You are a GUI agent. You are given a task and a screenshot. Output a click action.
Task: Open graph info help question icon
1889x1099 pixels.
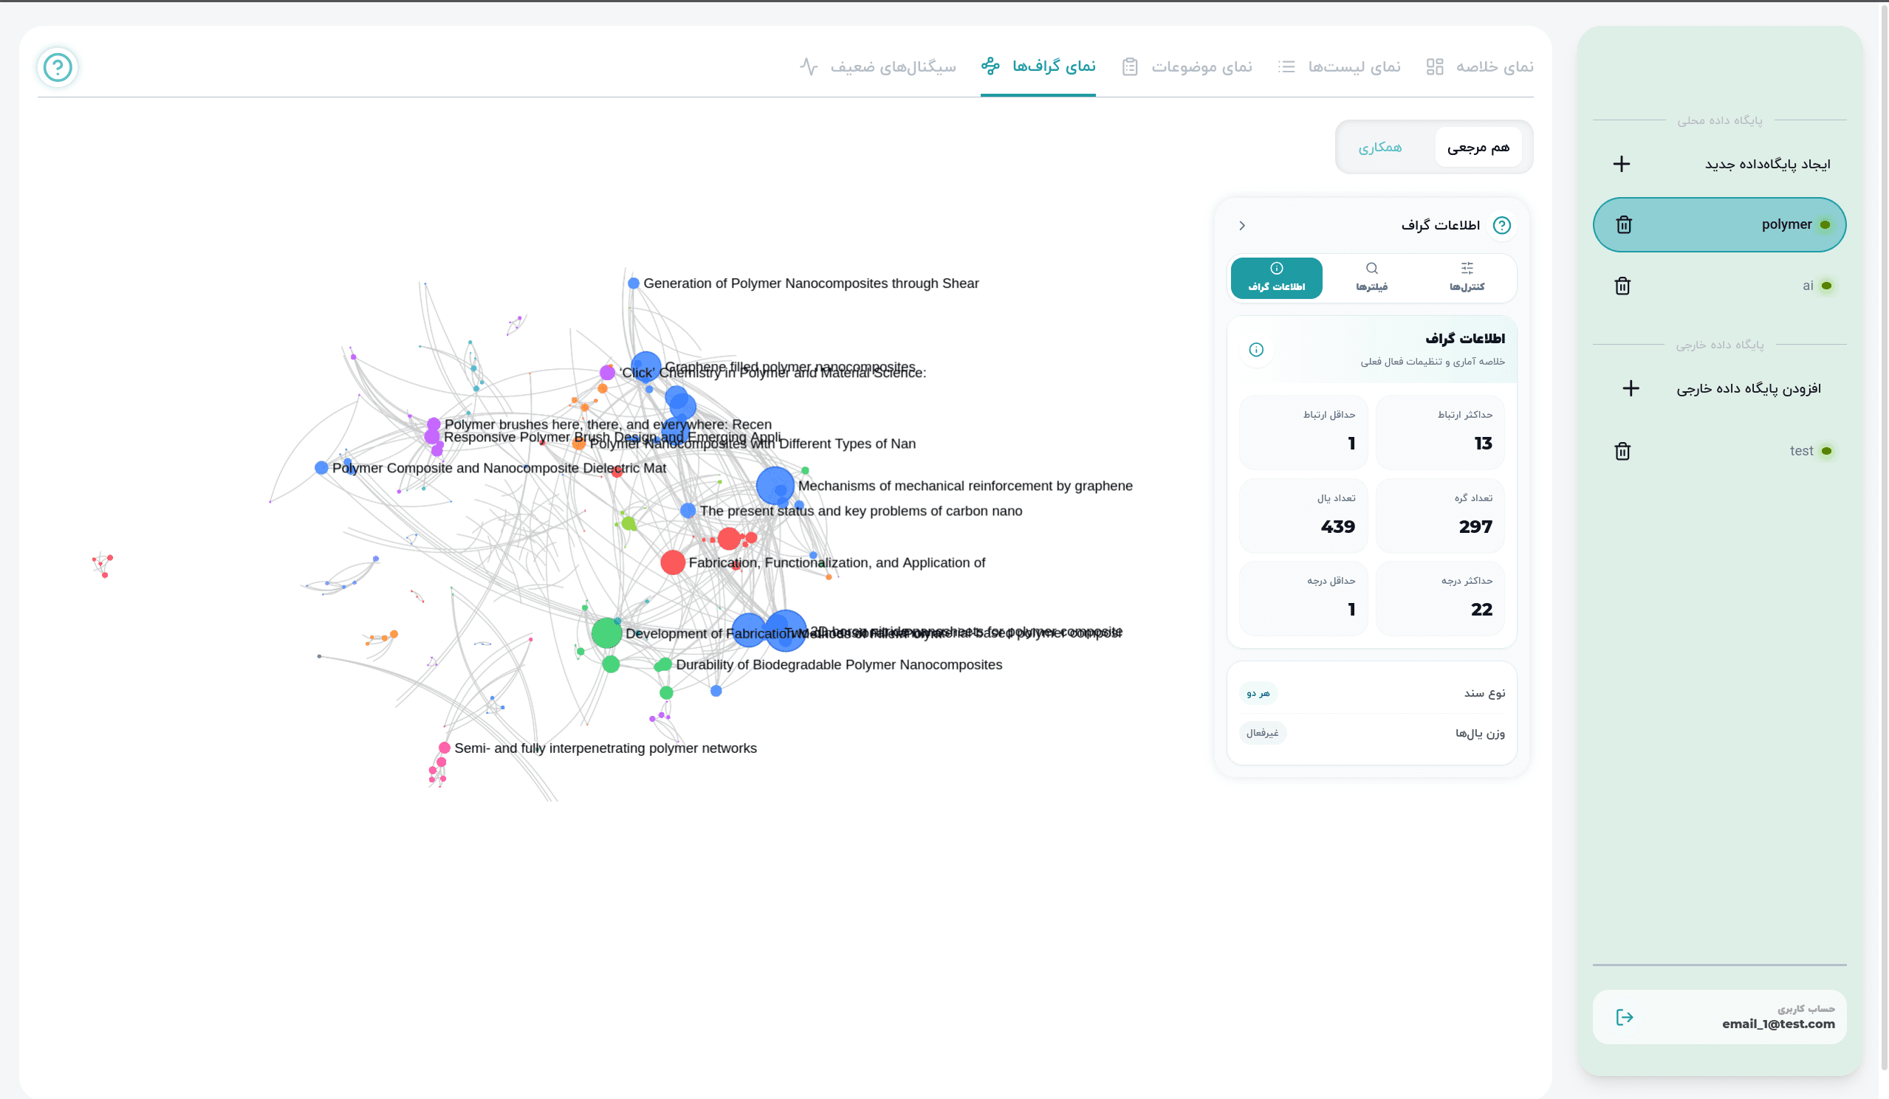point(1501,226)
